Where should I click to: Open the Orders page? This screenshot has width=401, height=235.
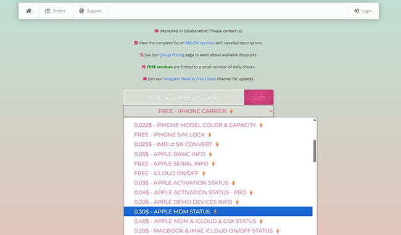tap(56, 10)
